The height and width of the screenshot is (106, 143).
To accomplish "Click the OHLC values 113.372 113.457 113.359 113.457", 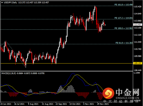I will tap(34, 3).
